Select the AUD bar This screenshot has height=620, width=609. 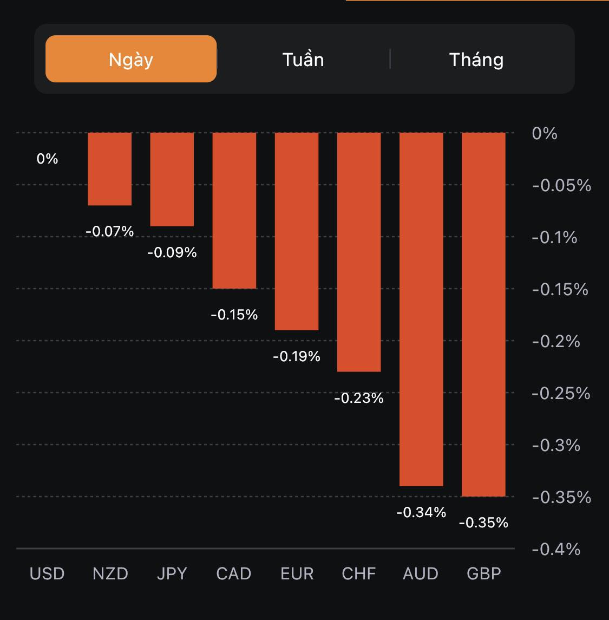(421, 309)
